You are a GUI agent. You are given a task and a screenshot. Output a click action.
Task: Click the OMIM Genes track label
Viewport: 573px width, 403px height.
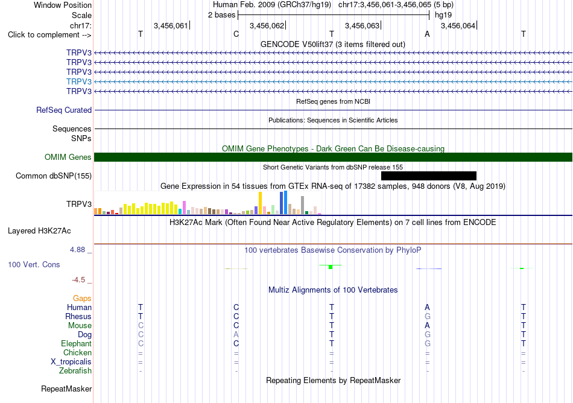68,157
